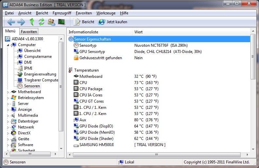Refresh with the green circular arrows icon

(x=42, y=22)
